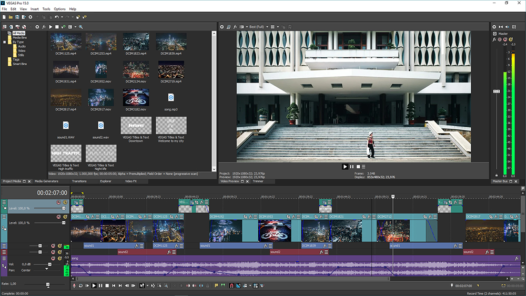Select the Zoom Edit tool

tap(166, 285)
